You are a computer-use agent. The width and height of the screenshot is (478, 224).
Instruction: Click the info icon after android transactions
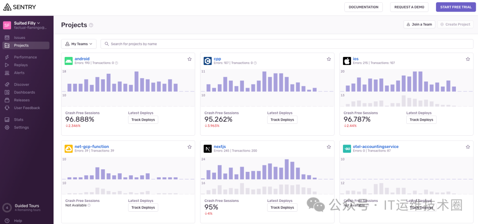(116, 63)
